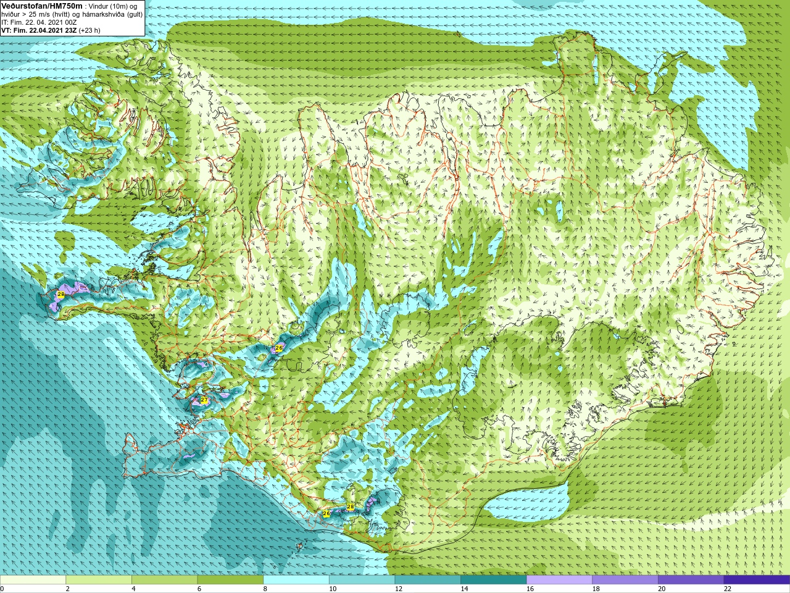Image resolution: width=790 pixels, height=593 pixels.
Task: Select the legend scale number 4
Action: pyautogui.click(x=133, y=589)
